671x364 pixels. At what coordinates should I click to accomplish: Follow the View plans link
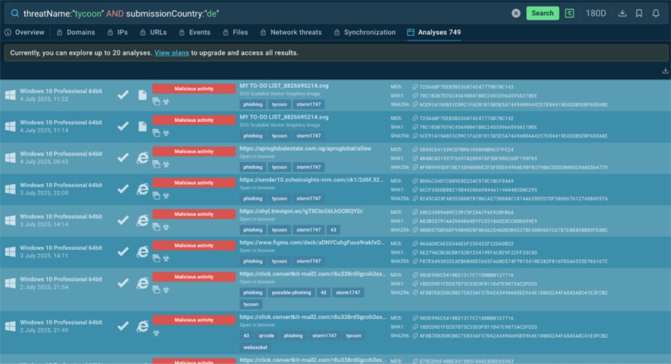tap(172, 52)
